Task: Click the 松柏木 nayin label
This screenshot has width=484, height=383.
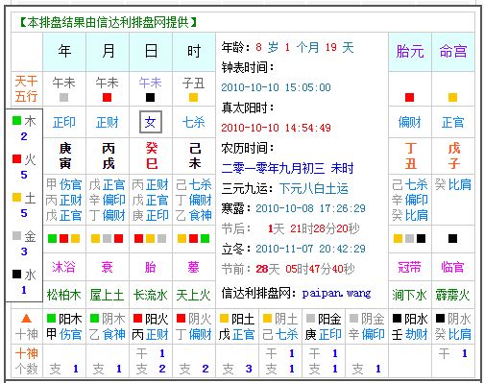Action: 64,295
